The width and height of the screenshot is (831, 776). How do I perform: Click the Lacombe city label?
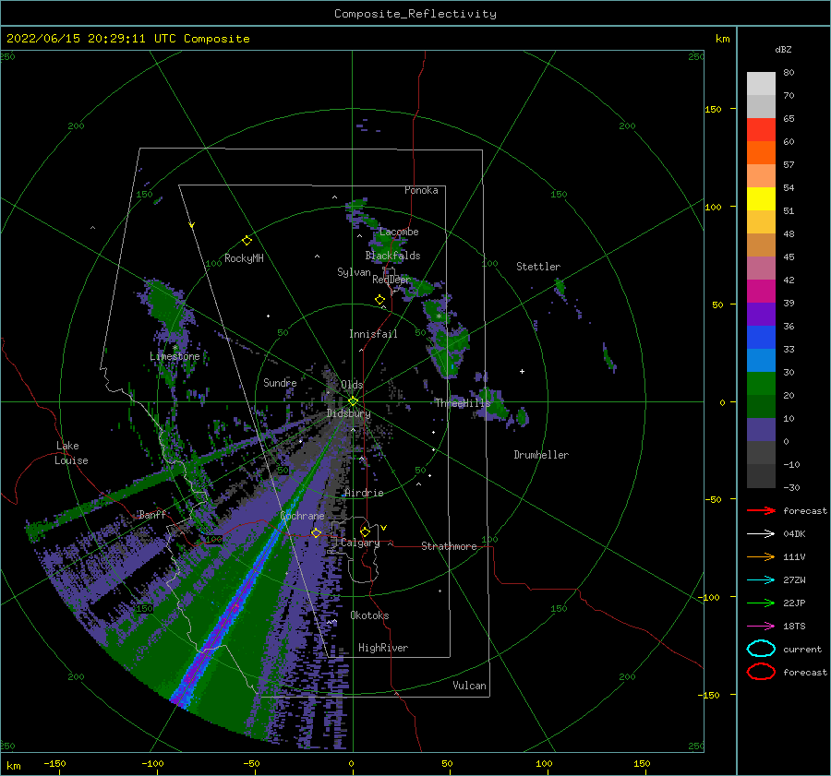[399, 232]
